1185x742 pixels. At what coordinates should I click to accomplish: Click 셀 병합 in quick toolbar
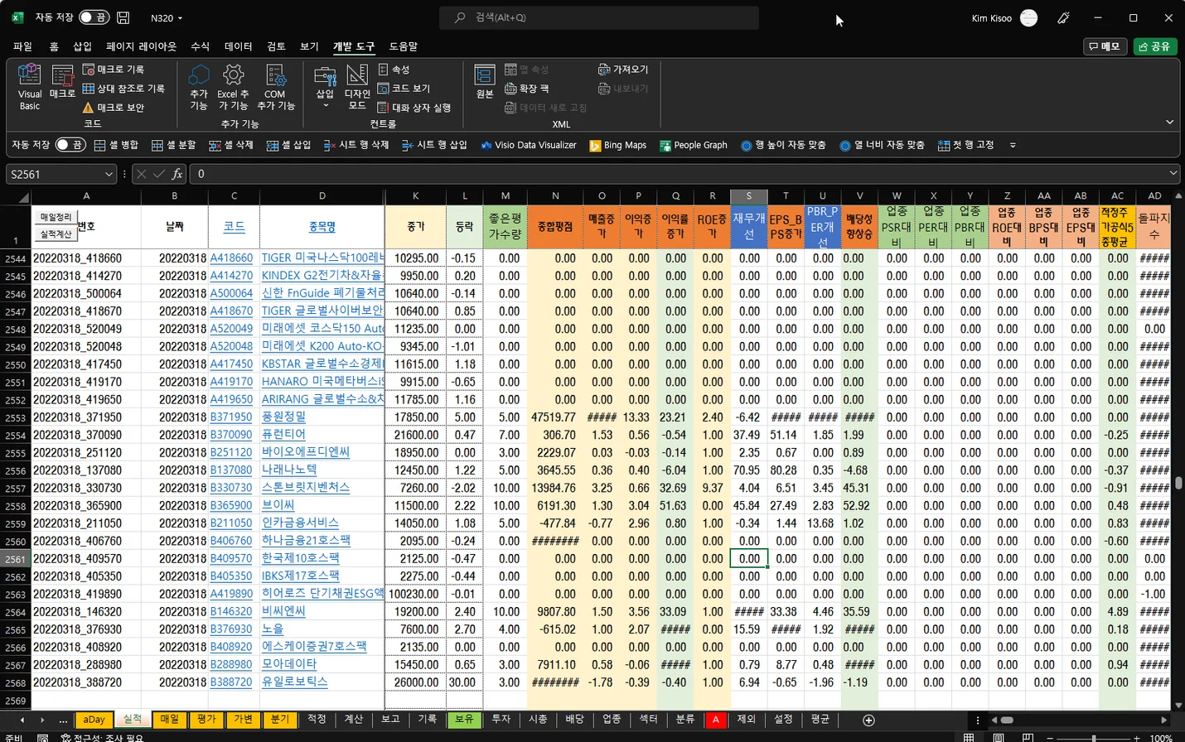(x=116, y=145)
